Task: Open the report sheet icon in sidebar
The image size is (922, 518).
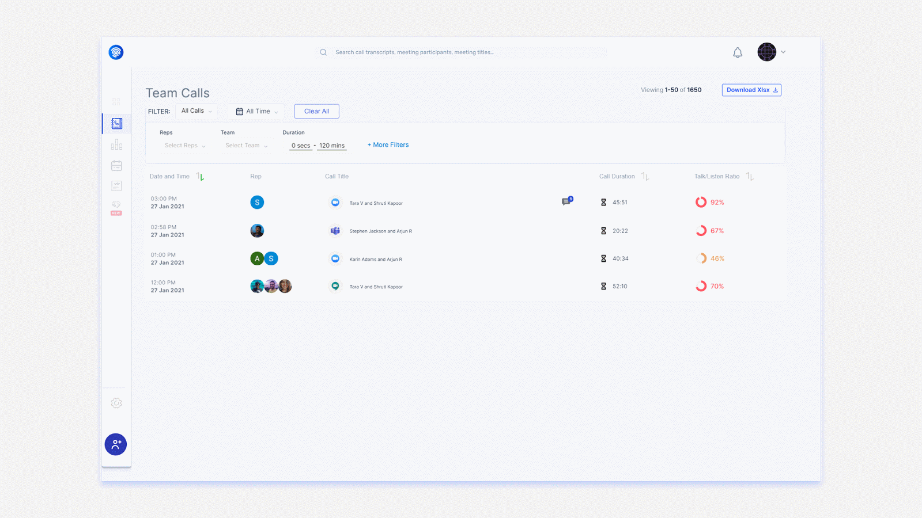Action: (116, 186)
